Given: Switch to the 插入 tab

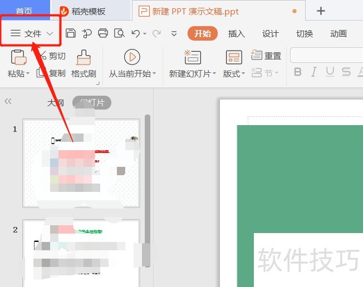Looking at the screenshot, I should [x=237, y=34].
